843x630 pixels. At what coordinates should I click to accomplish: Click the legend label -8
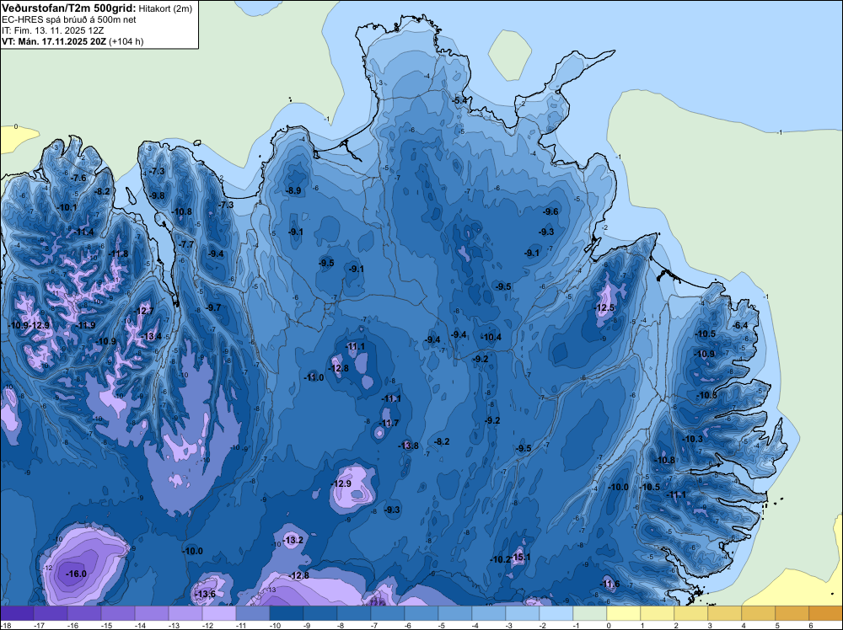341,625
